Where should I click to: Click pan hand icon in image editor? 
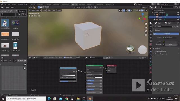pos(24,68)
